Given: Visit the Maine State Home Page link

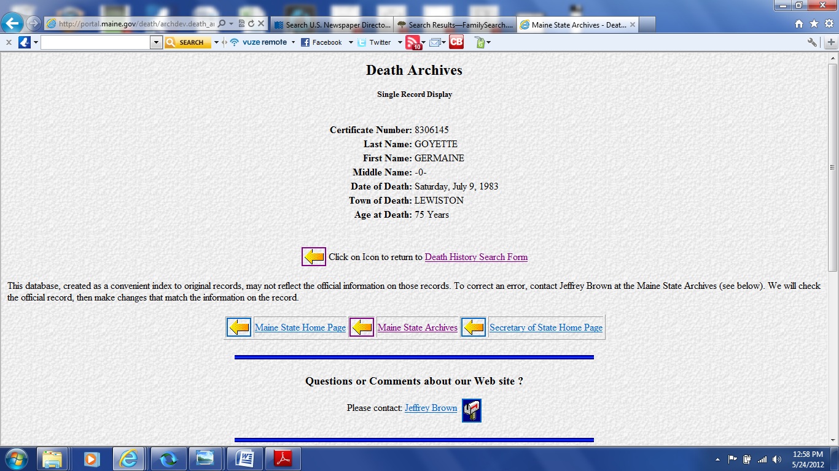Looking at the screenshot, I should pos(300,327).
